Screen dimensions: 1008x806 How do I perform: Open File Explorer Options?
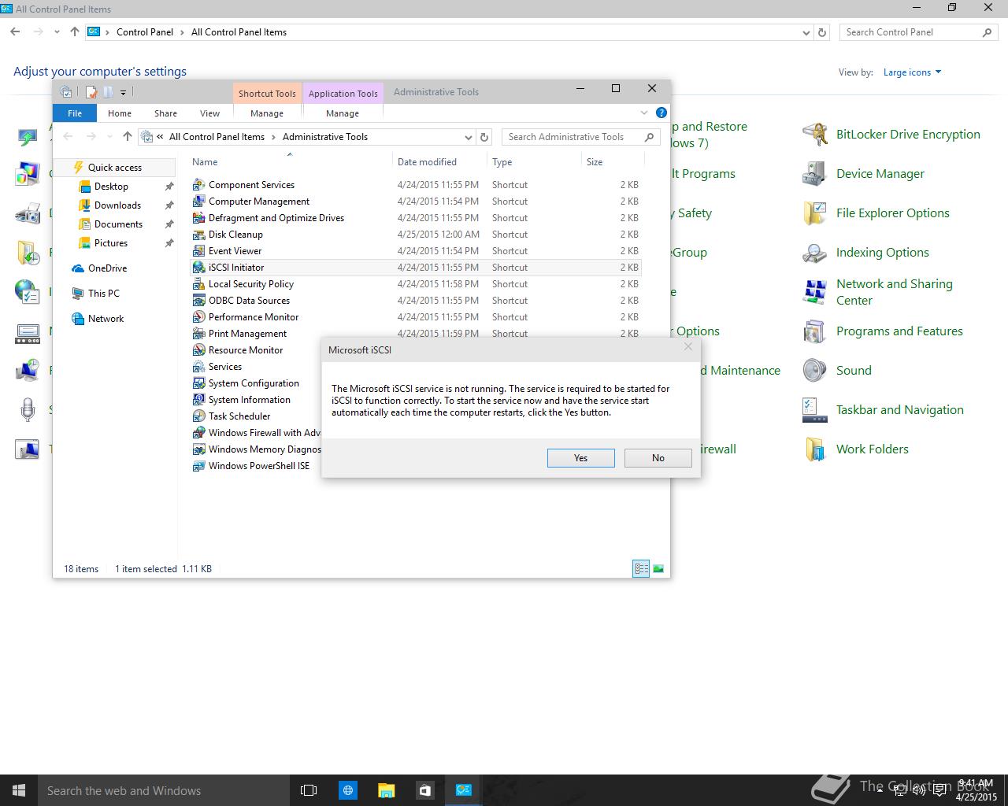pyautogui.click(x=876, y=213)
